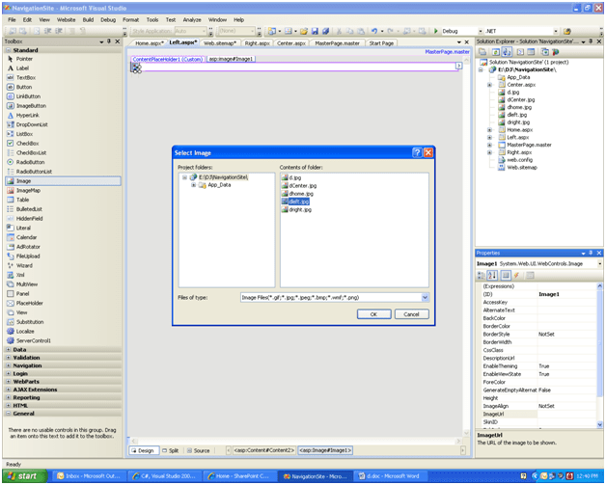Expand App_Data folder in Project folders
The width and height of the screenshot is (606, 485).
193,185
